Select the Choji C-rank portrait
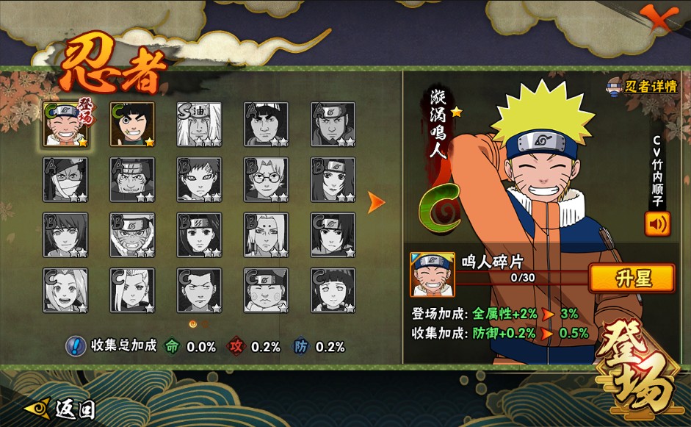691x427 pixels. [266, 290]
